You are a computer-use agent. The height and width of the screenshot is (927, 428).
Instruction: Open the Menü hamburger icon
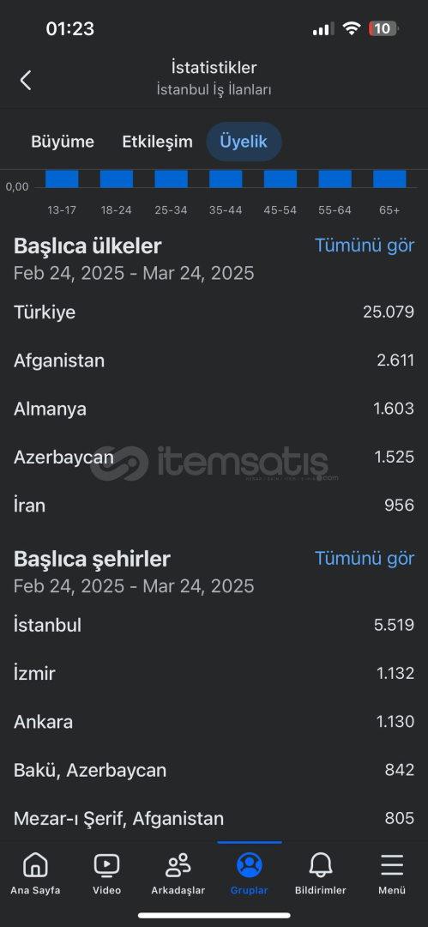tap(392, 865)
